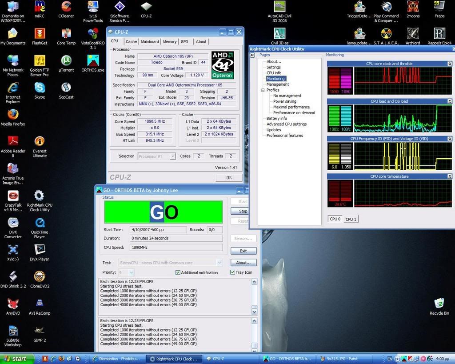Click the CPU Speed field in ORTHOS

[x=176, y=248]
